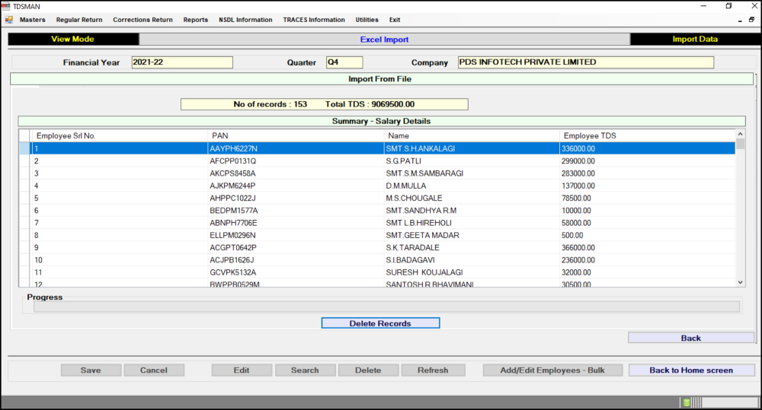
Task: Click TDS value 137000.00
Action: (578, 186)
